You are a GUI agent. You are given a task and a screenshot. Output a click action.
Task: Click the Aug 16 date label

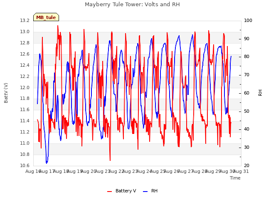click(33, 171)
